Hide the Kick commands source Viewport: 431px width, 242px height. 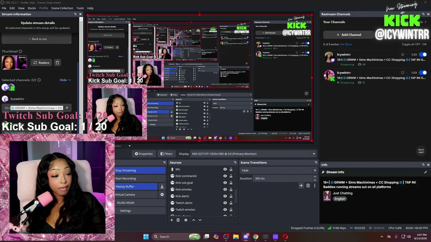click(225, 176)
